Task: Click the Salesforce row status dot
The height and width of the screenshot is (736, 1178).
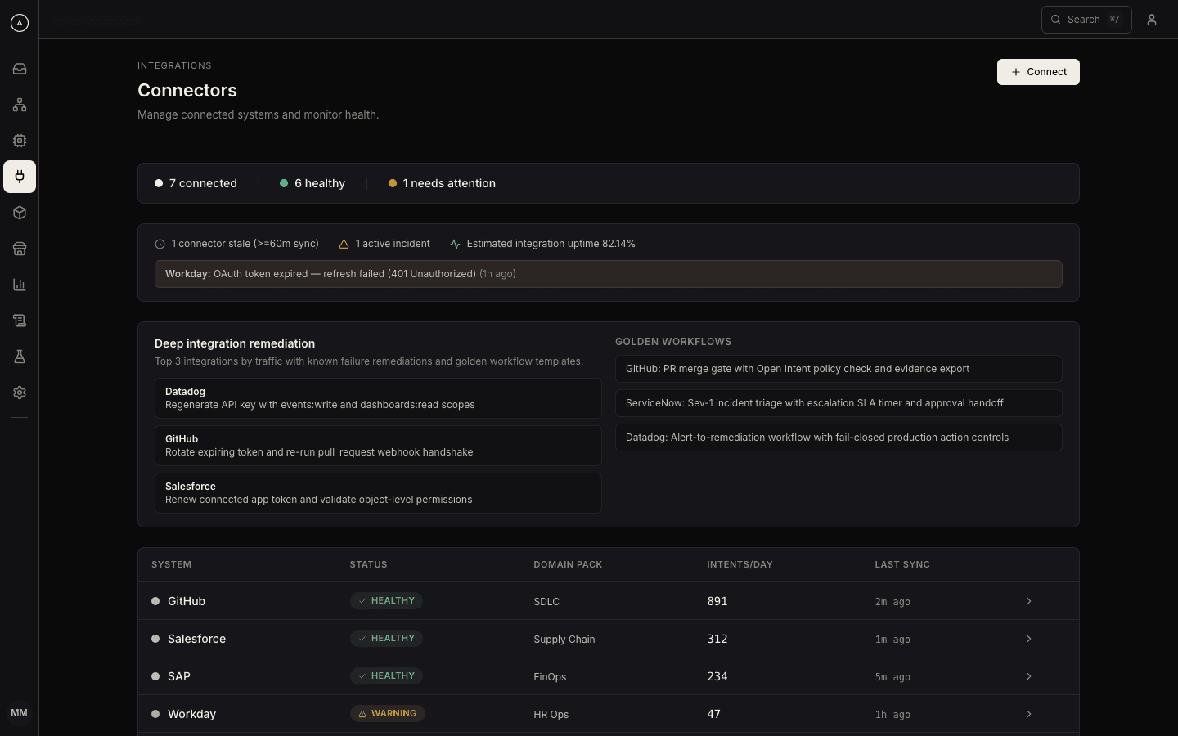Action: (x=155, y=639)
